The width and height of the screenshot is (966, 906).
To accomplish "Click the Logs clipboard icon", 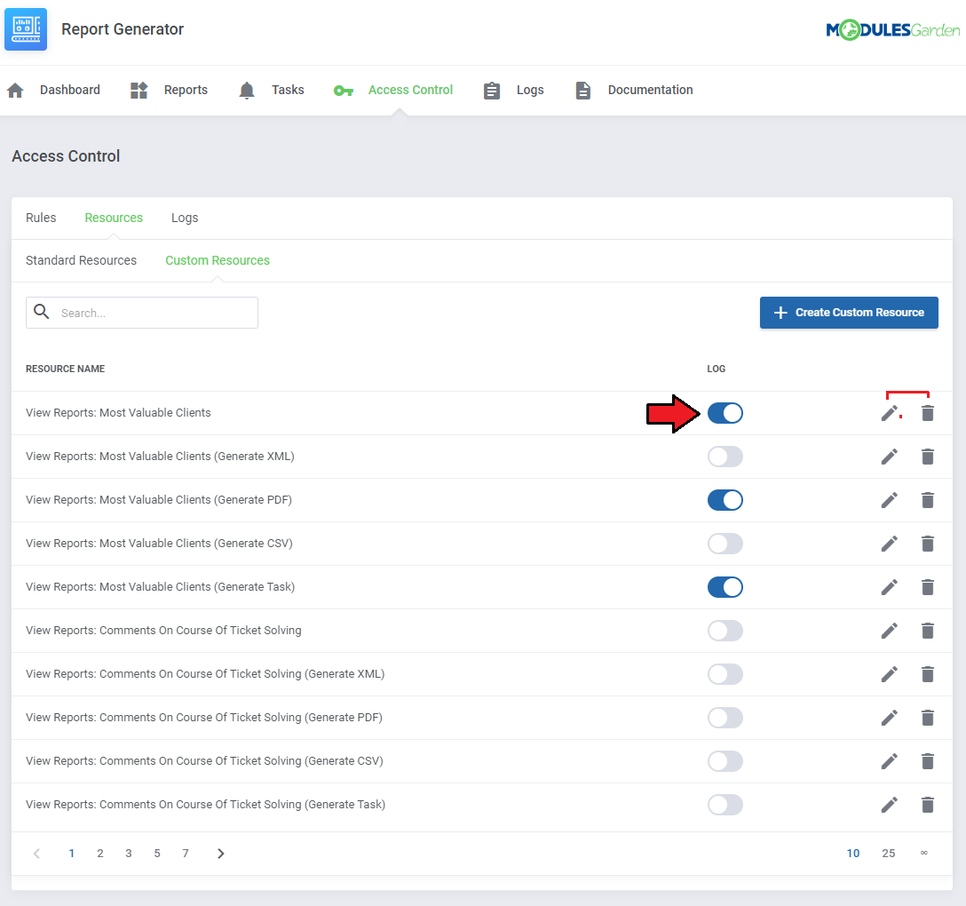I will pyautogui.click(x=492, y=91).
